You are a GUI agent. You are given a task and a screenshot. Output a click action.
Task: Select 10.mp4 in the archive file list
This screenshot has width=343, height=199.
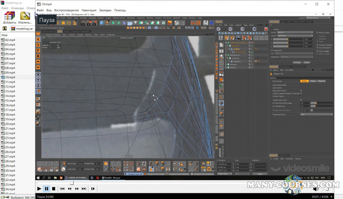pyautogui.click(x=10, y=77)
